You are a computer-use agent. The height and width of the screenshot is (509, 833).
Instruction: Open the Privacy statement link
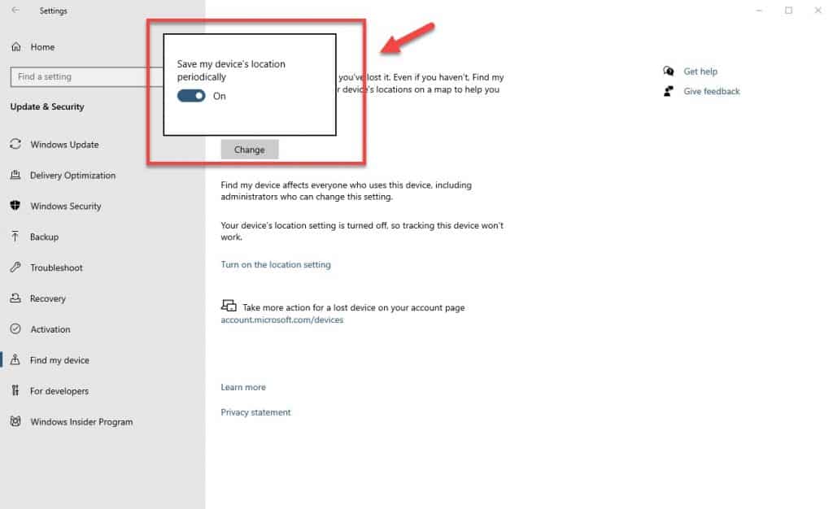[x=255, y=412]
